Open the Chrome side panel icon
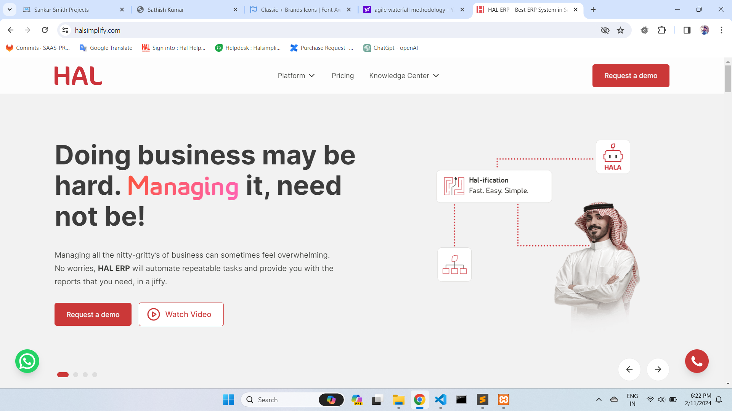The height and width of the screenshot is (411, 732). 687,30
